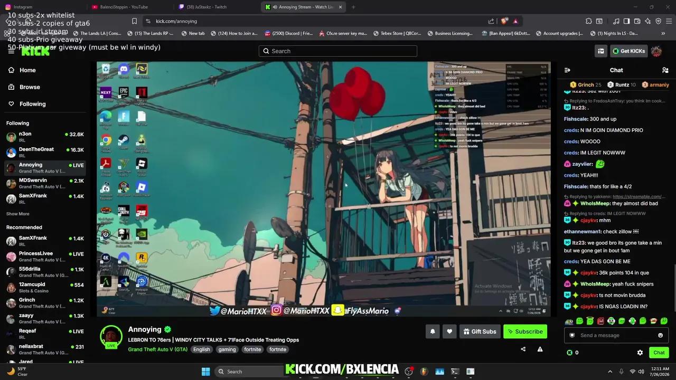Report the stream via warning icon

coord(540,349)
